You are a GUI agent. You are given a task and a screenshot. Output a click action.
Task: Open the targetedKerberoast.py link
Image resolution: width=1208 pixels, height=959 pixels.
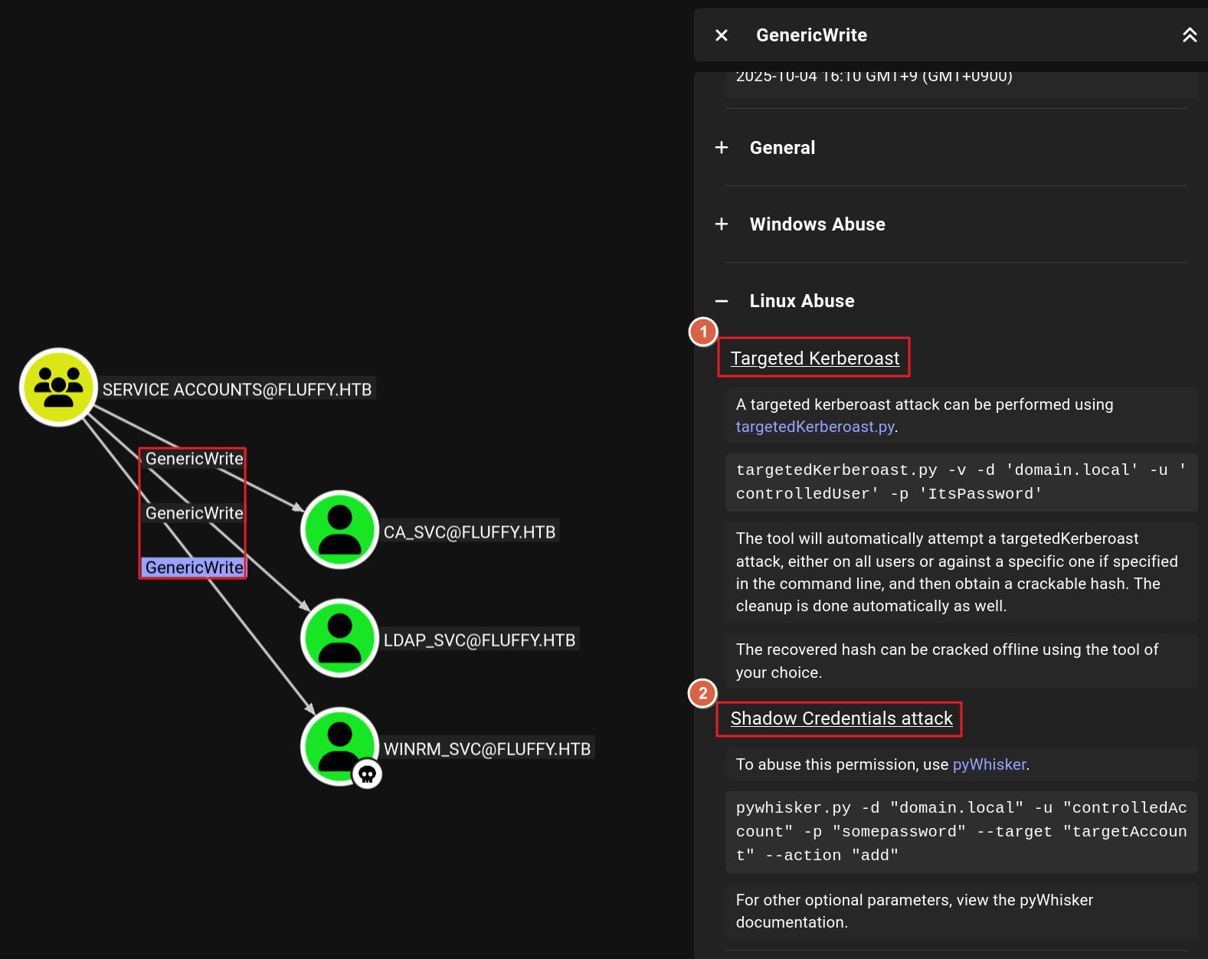click(814, 427)
